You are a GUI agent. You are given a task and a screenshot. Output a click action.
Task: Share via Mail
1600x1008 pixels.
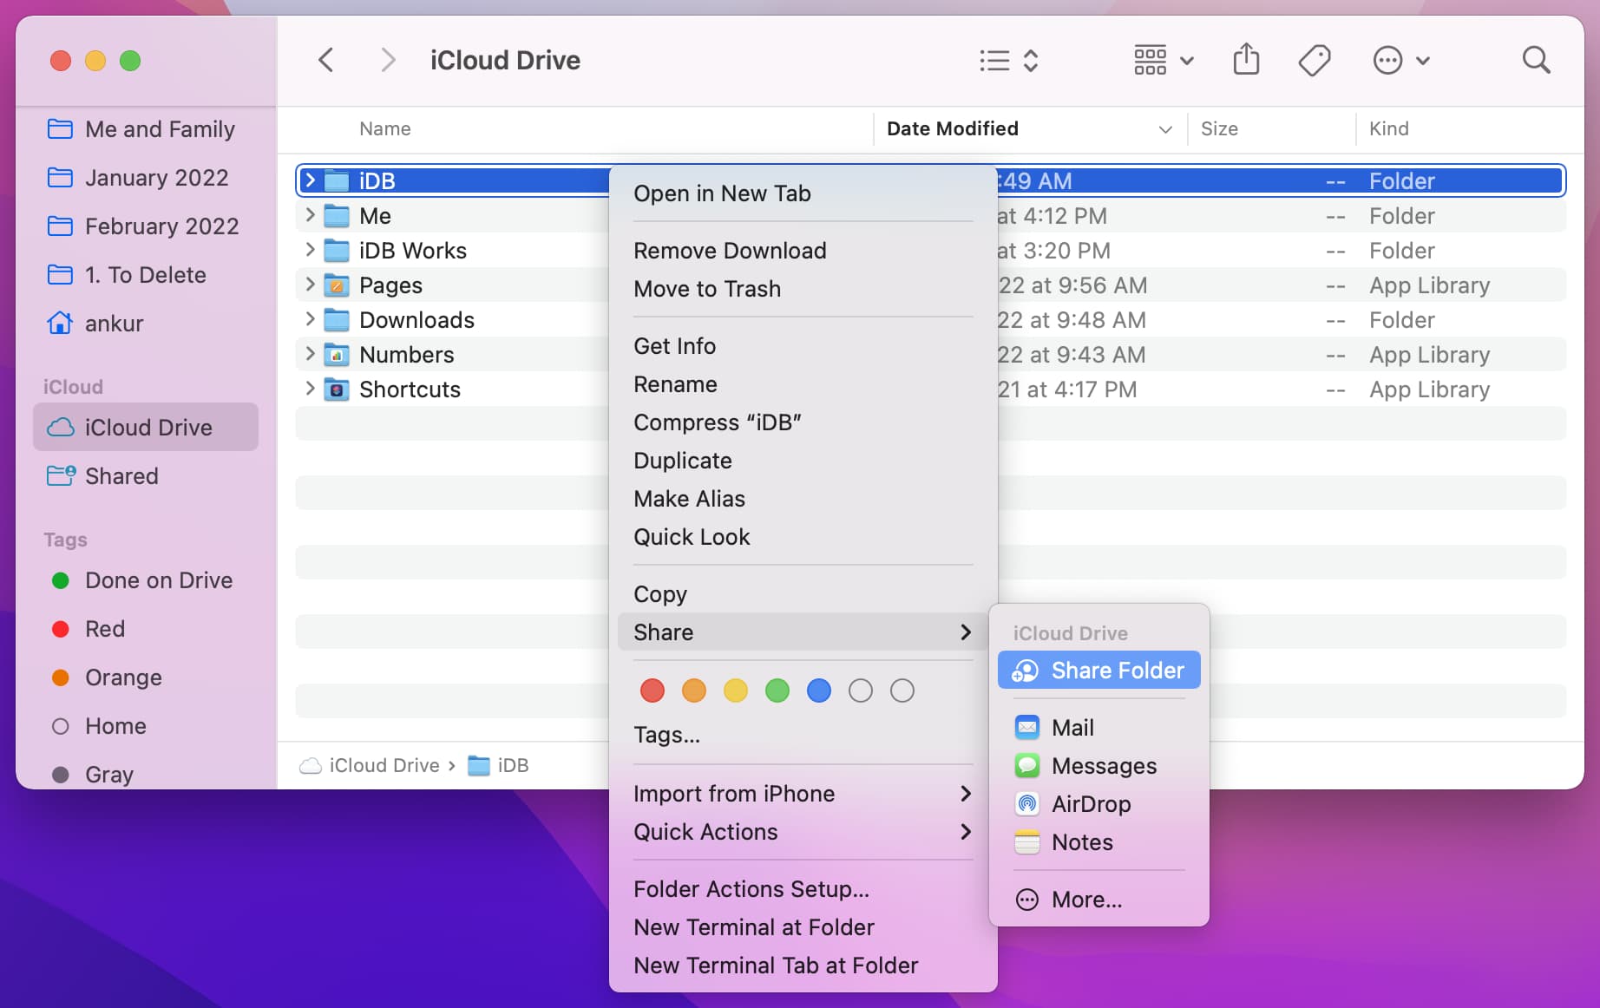pyautogui.click(x=1098, y=728)
